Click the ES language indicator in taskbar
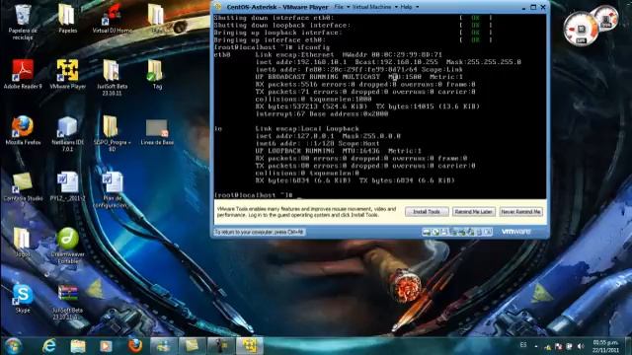 523,345
